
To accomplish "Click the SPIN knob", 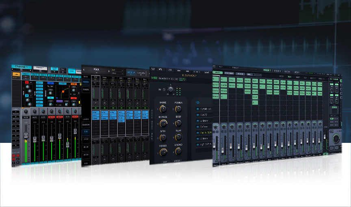I will point(163,138).
